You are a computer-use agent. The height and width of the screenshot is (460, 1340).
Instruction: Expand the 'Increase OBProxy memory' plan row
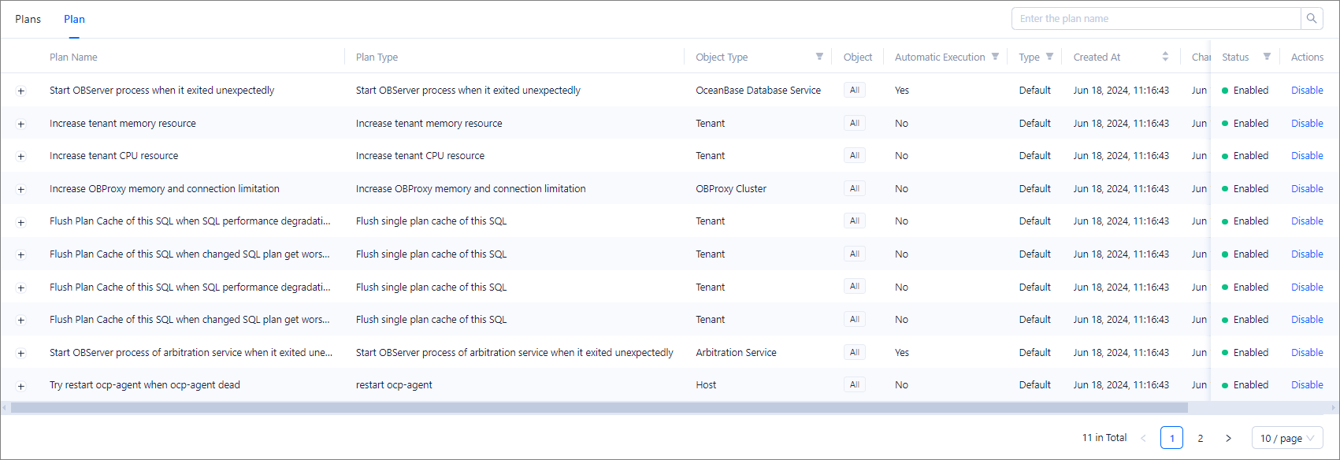tap(21, 189)
